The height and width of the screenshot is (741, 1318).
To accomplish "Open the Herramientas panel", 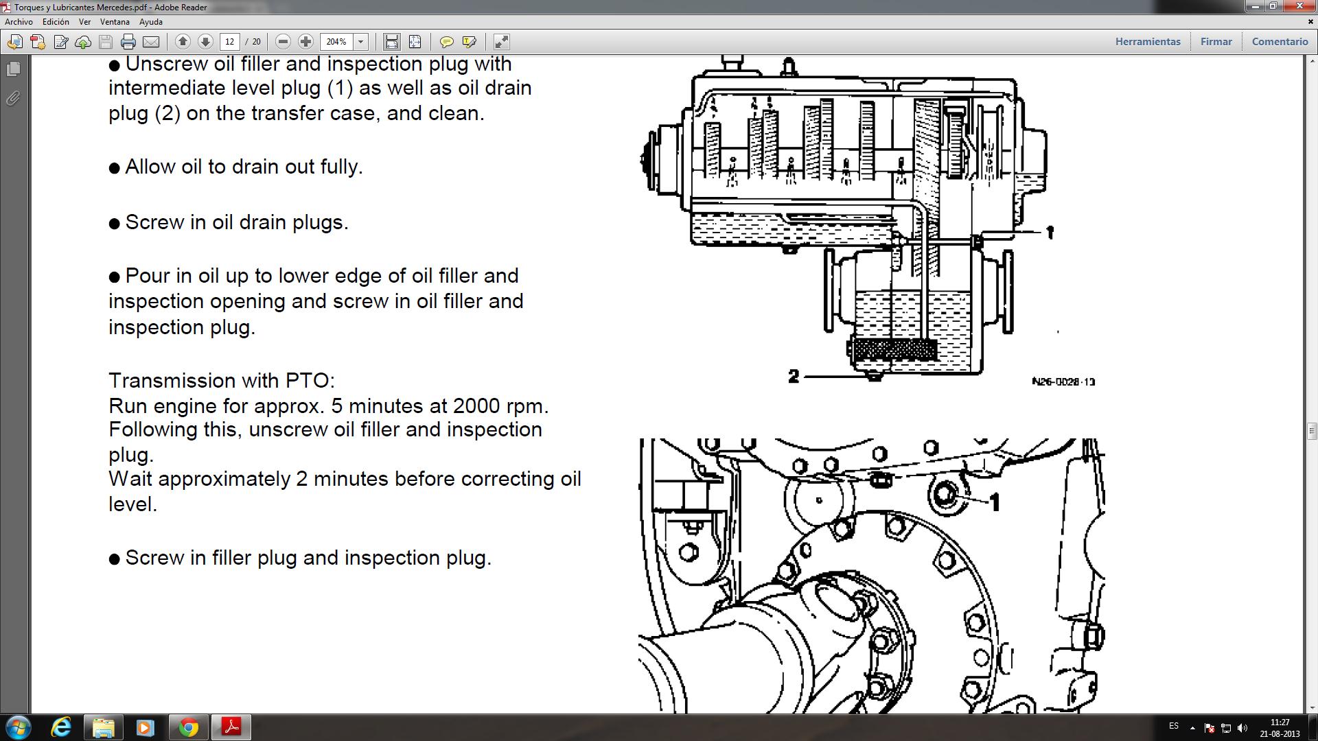I will pos(1148,42).
